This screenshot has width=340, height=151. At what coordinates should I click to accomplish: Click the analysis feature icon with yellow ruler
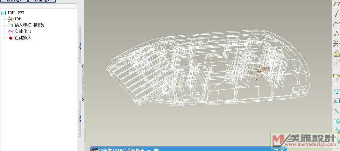tap(337, 53)
